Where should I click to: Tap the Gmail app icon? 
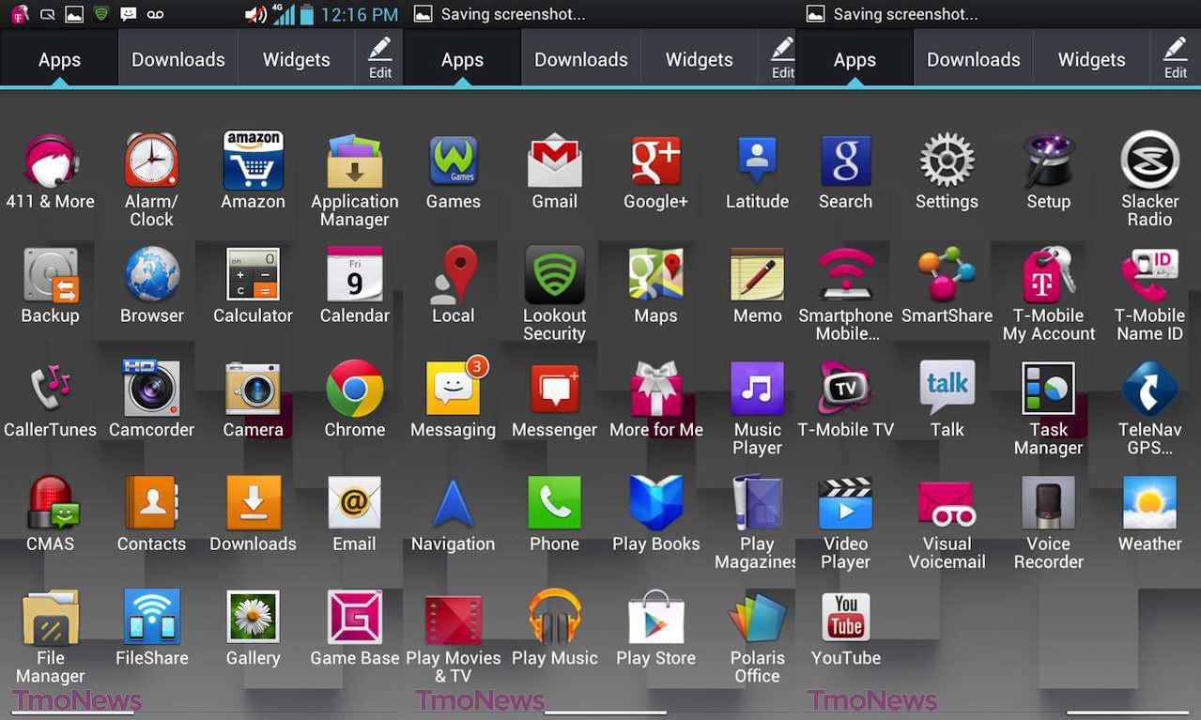(554, 161)
